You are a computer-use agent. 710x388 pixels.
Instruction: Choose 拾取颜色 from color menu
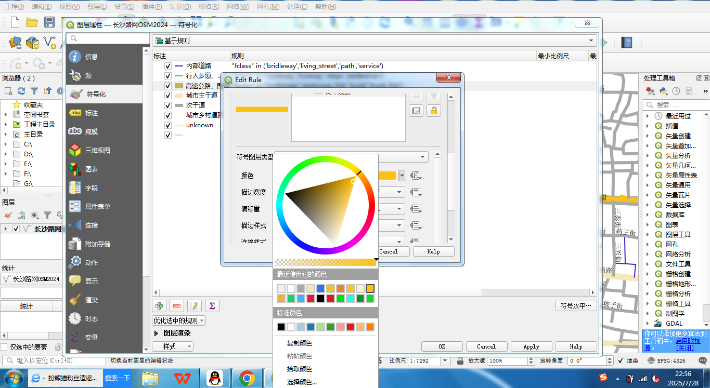[x=300, y=369]
